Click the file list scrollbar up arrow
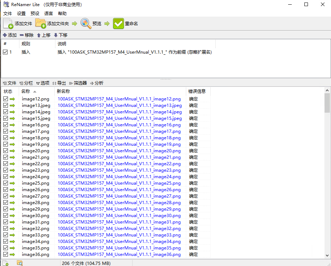 coord(327,90)
